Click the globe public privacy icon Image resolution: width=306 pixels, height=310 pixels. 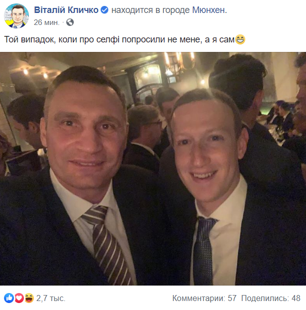click(x=70, y=22)
